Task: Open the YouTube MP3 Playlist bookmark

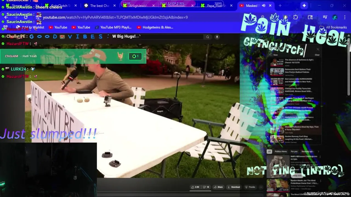Action: coord(113,27)
